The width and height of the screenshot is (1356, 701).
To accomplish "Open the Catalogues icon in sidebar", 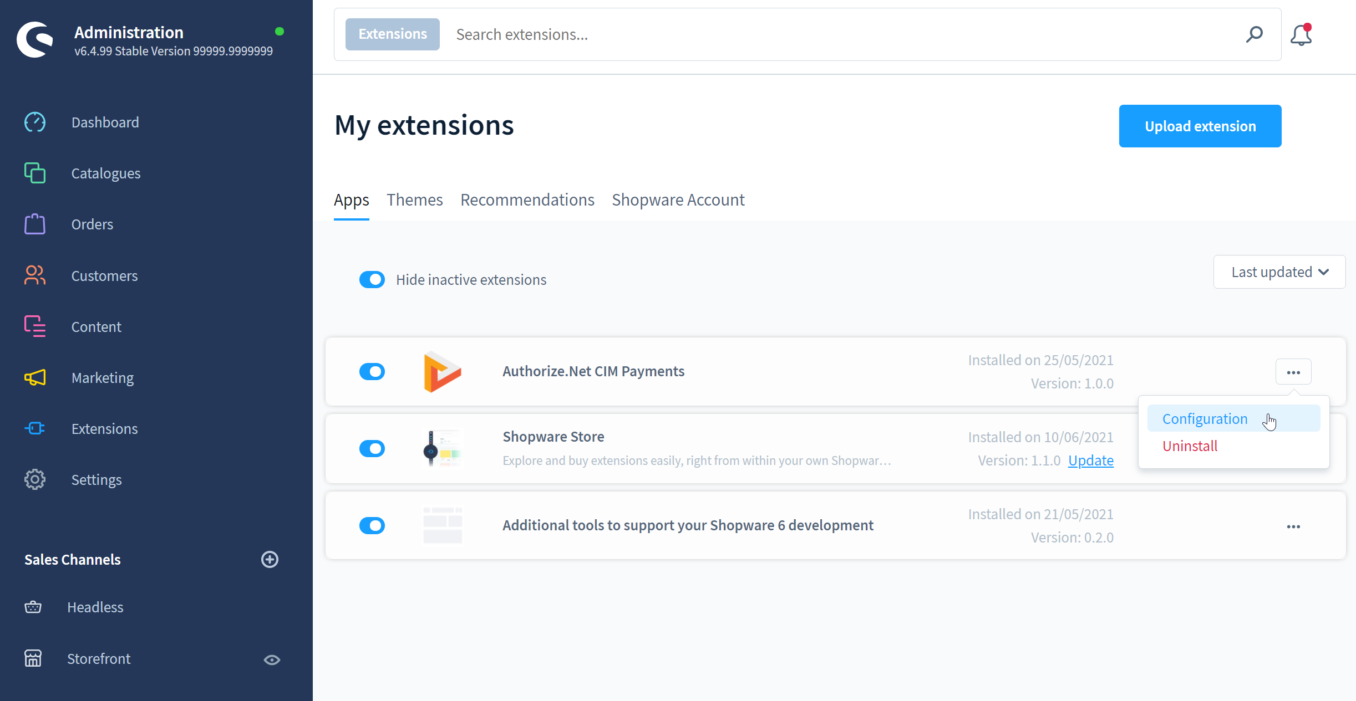I will coord(35,173).
